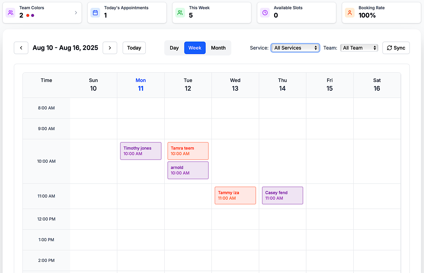424x273 pixels.
Task: Click the Today's Appointments calendar icon
Action: coord(95,12)
